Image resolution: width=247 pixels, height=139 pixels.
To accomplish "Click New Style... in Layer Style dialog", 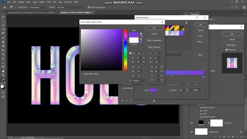I will click(x=232, y=45).
